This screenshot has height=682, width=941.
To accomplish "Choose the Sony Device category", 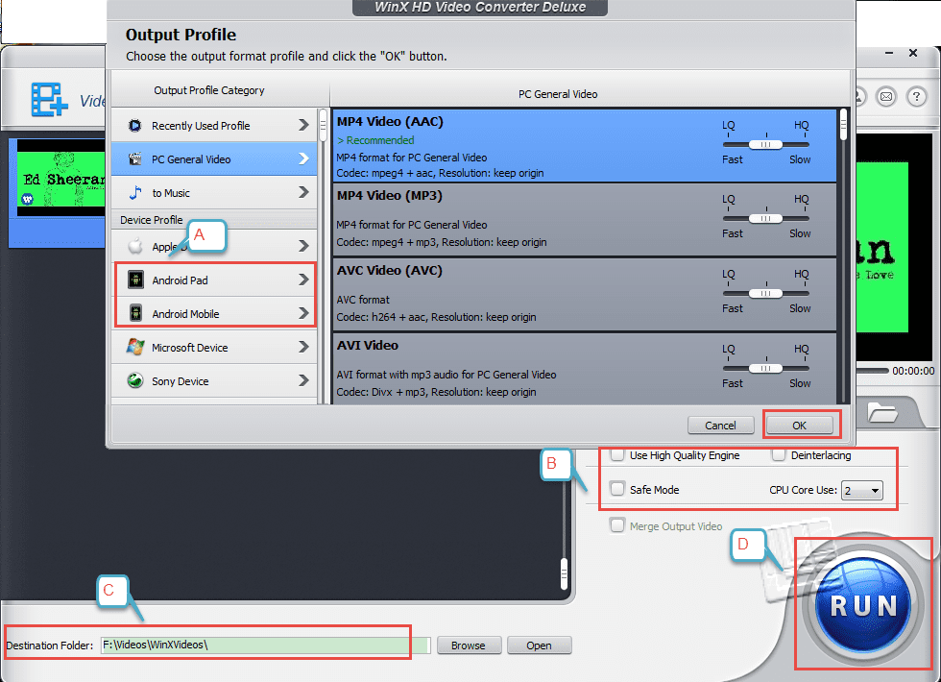I will click(x=214, y=380).
